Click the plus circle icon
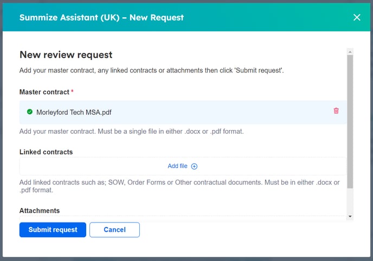The height and width of the screenshot is (261, 373). [x=194, y=166]
